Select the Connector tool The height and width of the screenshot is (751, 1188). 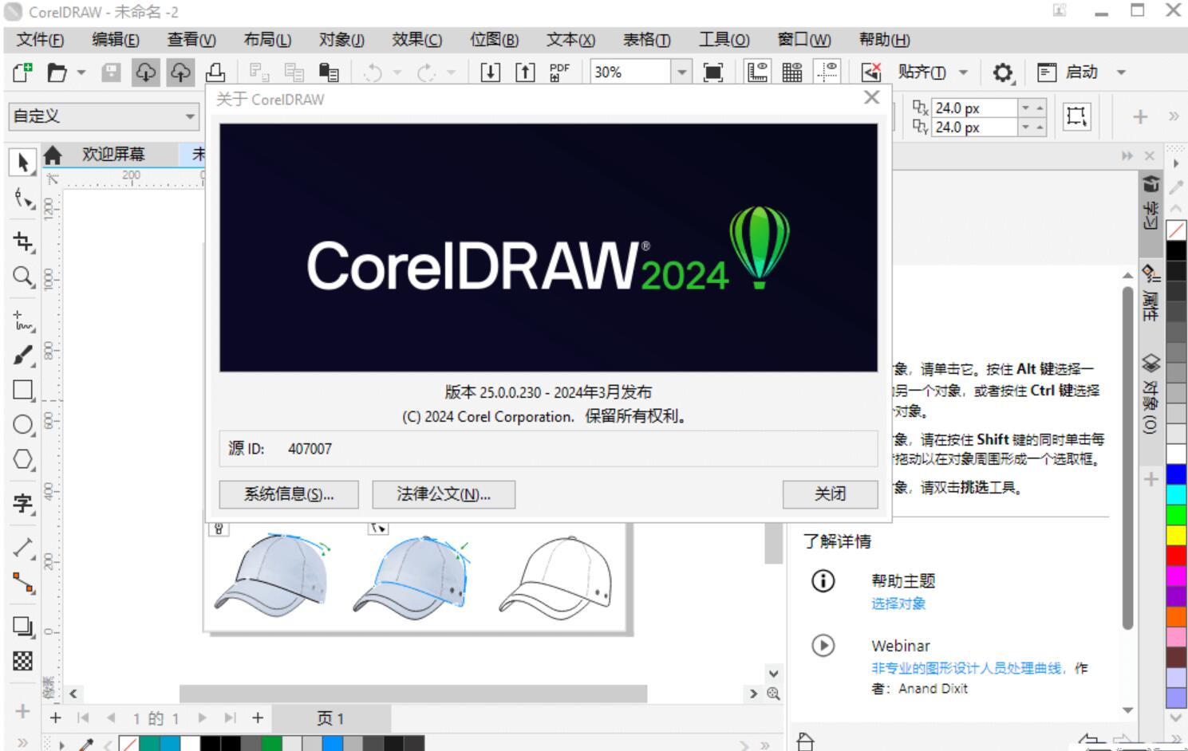22,583
